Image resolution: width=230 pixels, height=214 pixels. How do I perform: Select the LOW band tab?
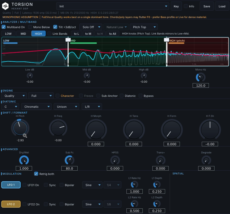click(8, 33)
